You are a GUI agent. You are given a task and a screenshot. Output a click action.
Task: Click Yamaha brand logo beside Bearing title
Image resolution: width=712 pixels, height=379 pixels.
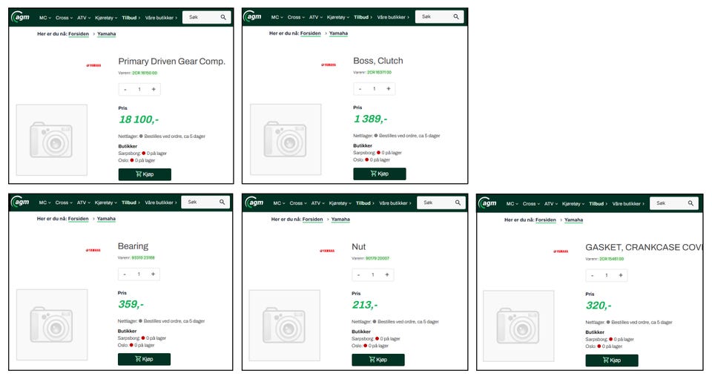click(93, 250)
